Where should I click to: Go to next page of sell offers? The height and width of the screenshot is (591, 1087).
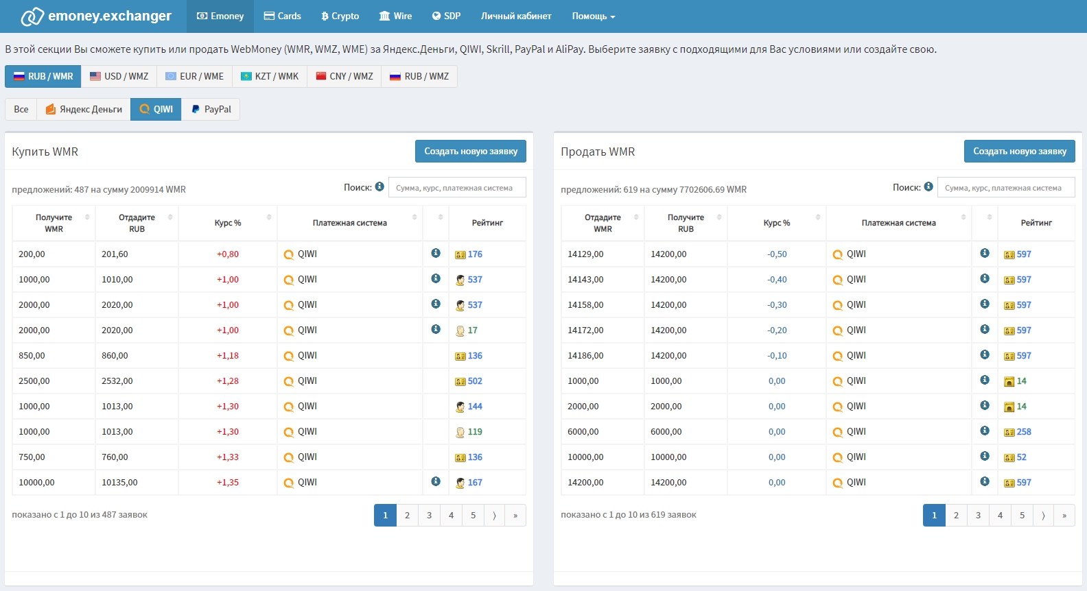[1043, 516]
